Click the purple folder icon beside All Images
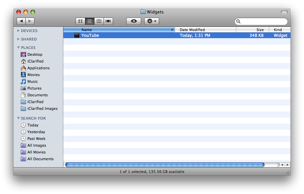Image resolution: width=304 pixels, height=194 pixels. (23, 145)
